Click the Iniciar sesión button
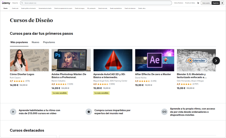 [x=206, y=3]
